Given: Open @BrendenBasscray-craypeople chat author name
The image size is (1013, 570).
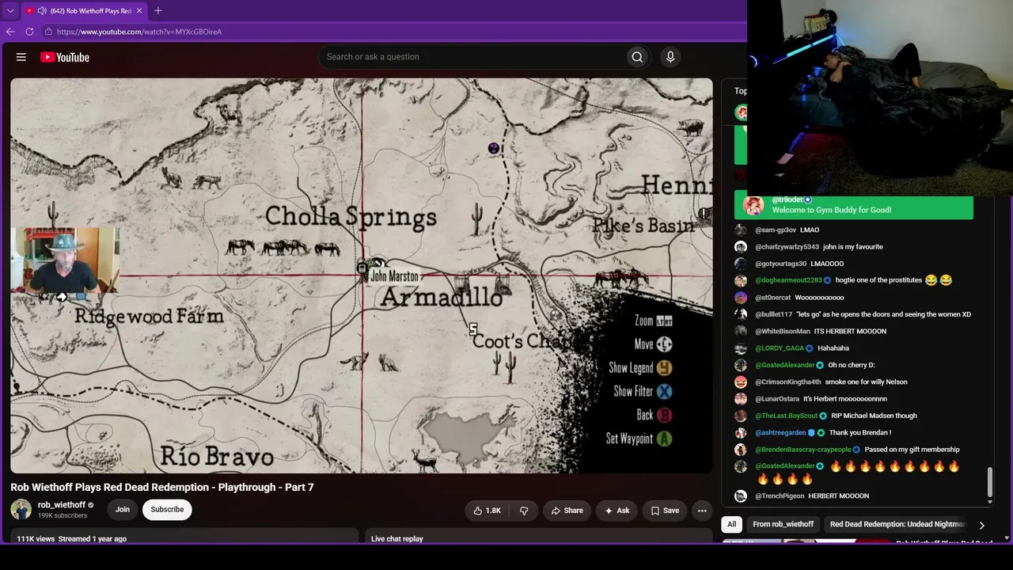Looking at the screenshot, I should (x=803, y=450).
